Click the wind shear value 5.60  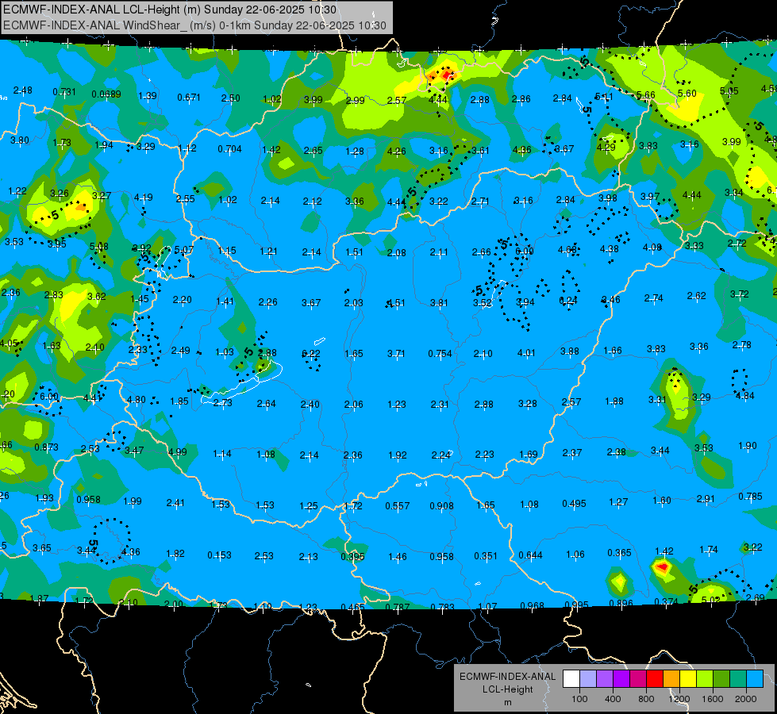click(687, 94)
